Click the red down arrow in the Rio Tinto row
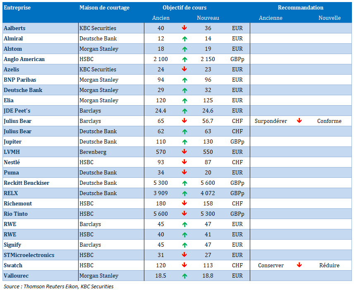This screenshot has width=354, height=290. [x=184, y=214]
